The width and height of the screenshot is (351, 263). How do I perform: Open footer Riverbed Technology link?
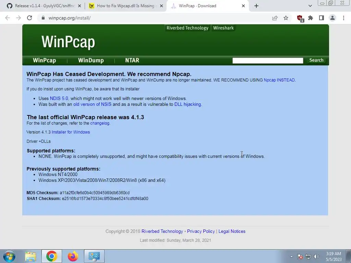click(162, 231)
